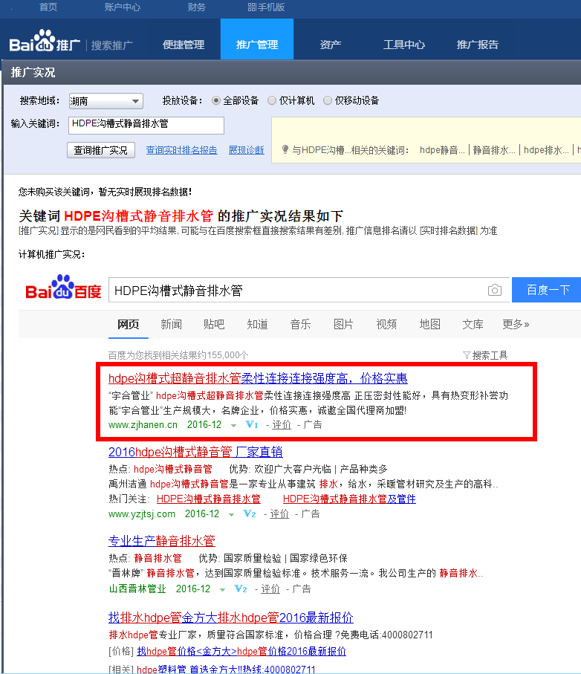This screenshot has height=674, width=581.
Task: Click related keyword 静音排水...
Action: [x=494, y=150]
